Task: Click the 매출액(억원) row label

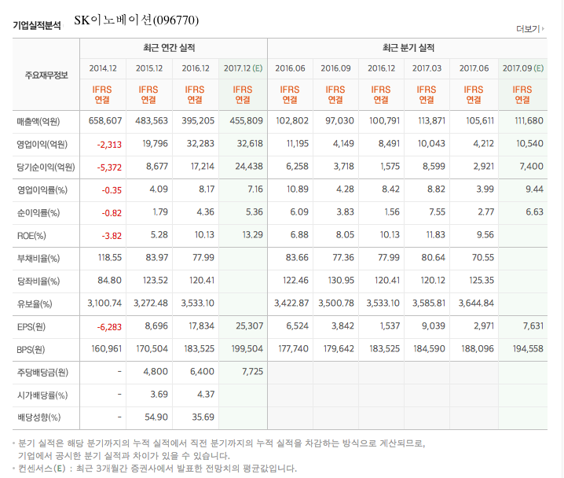Action: pyautogui.click(x=38, y=121)
